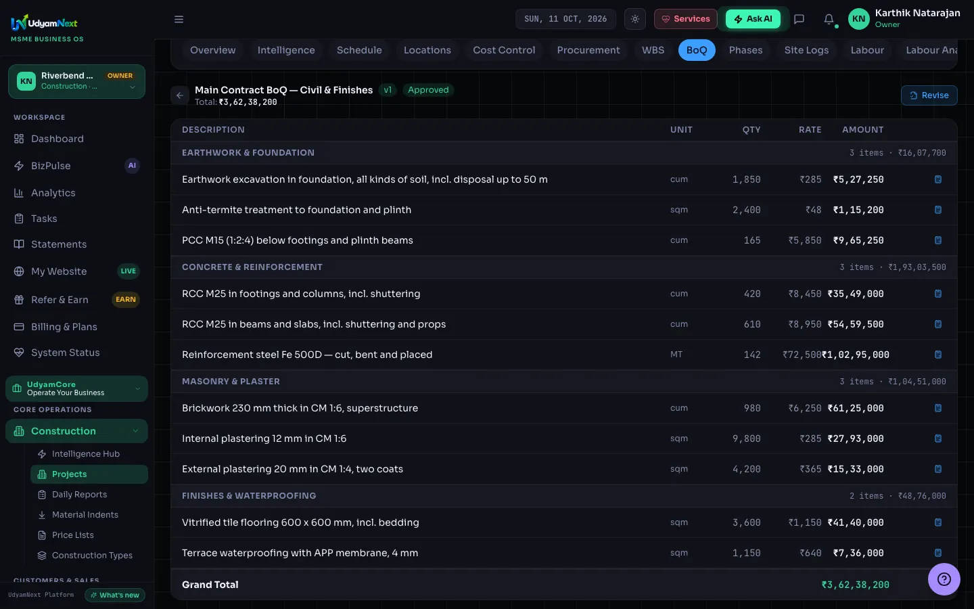Click the Approved status badge
This screenshot has width=974, height=609.
[428, 90]
